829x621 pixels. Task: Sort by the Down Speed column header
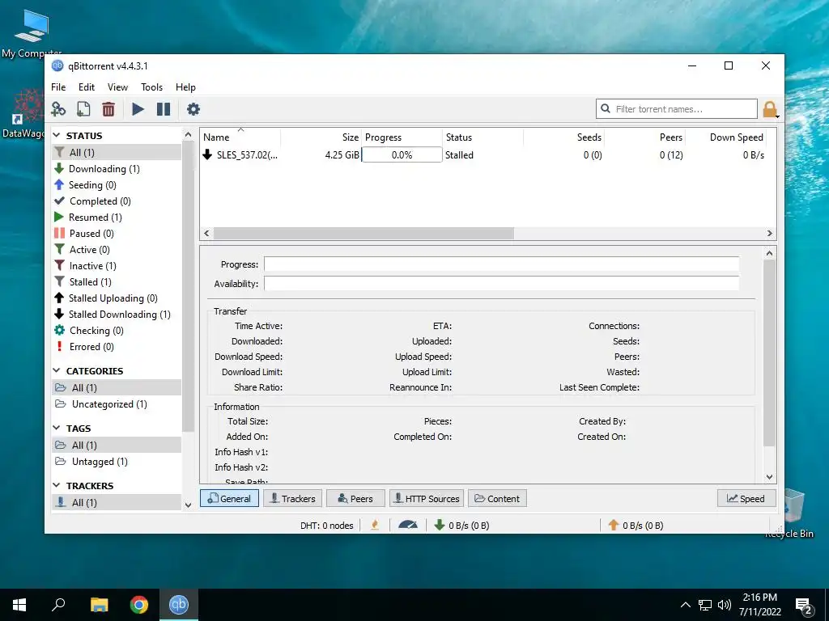pos(725,137)
